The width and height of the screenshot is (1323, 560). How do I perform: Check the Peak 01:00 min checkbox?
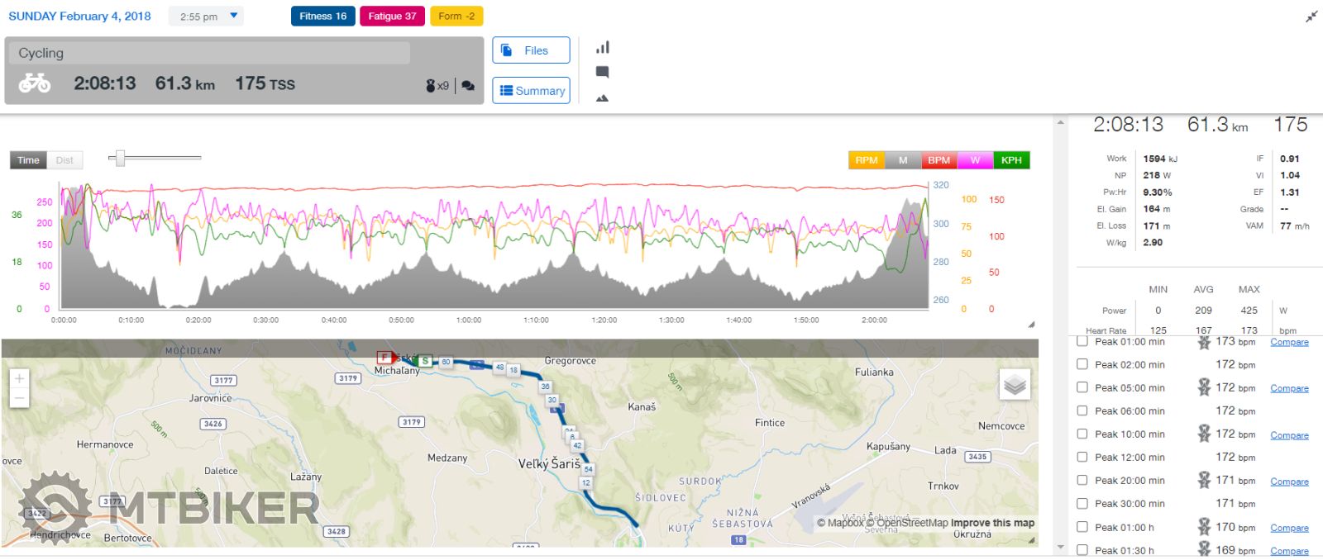click(1082, 341)
